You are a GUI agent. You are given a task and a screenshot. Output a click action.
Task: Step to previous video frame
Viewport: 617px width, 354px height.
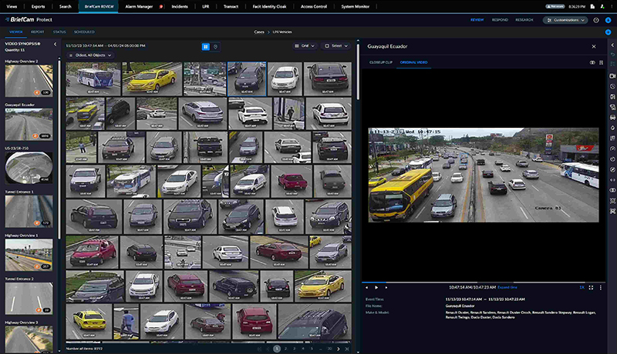tap(366, 287)
